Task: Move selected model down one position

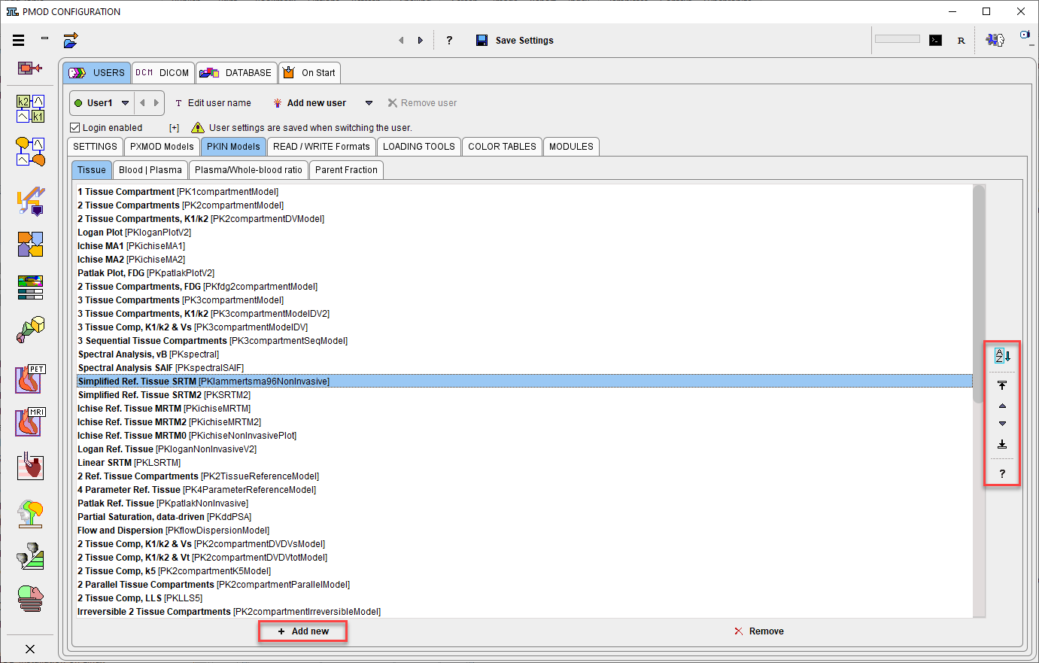Action: 1002,423
